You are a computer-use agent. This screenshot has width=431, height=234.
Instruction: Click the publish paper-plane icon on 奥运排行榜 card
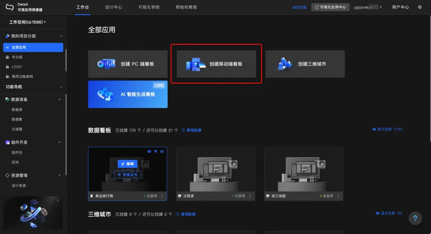click(156, 151)
